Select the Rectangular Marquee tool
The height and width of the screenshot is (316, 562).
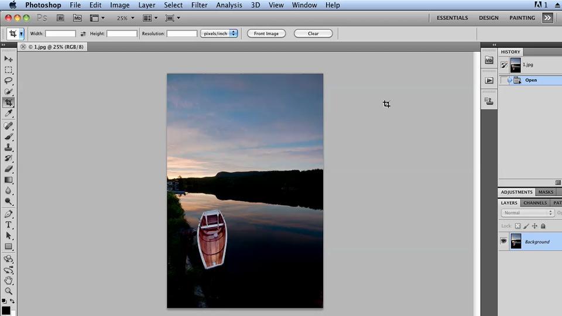pos(8,70)
